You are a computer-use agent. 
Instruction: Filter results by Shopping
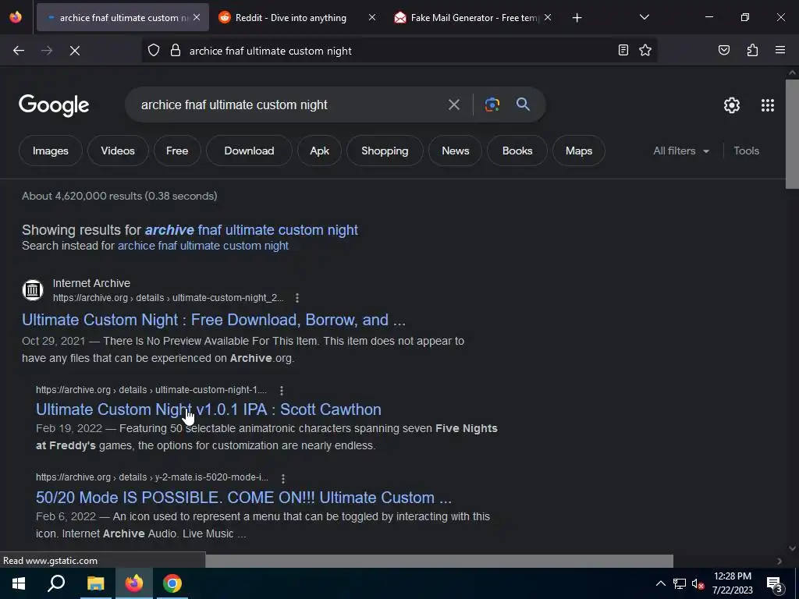[x=385, y=151]
